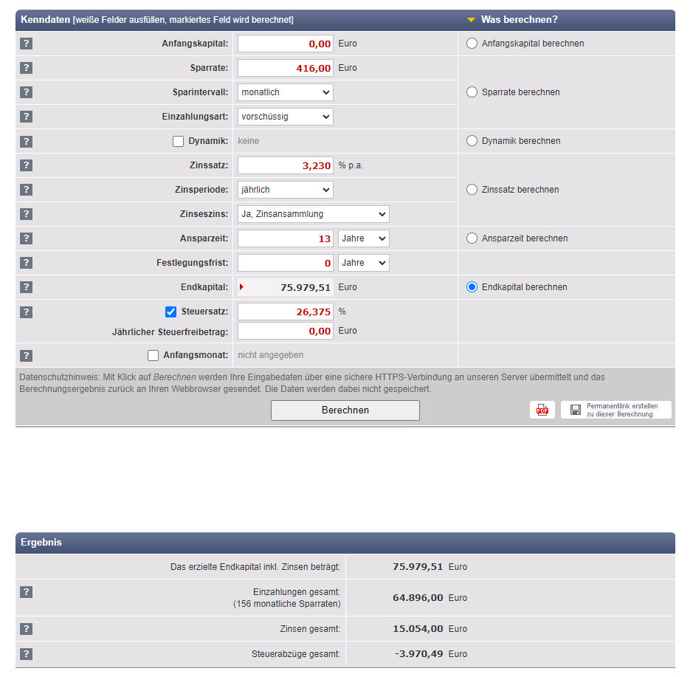Screen dimensions: 693x677
Task: Collapse the 'Was berechnen?' header
Action: [472, 20]
